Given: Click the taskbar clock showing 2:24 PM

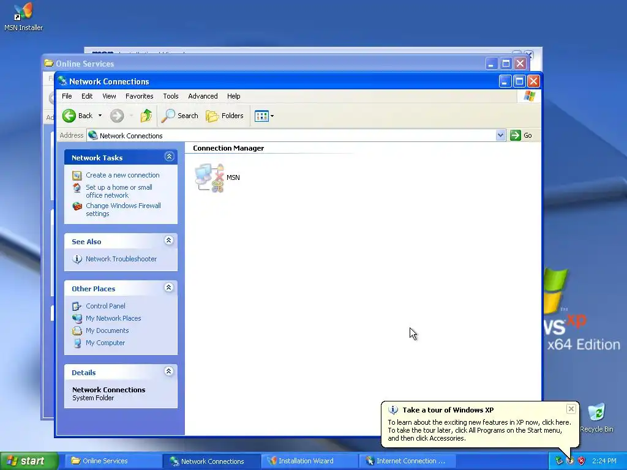Looking at the screenshot, I should [x=604, y=461].
